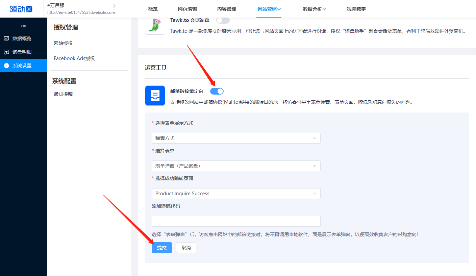The image size is (476, 276).
Task: Open the Product Inquire Success dropdown
Action: point(236,194)
